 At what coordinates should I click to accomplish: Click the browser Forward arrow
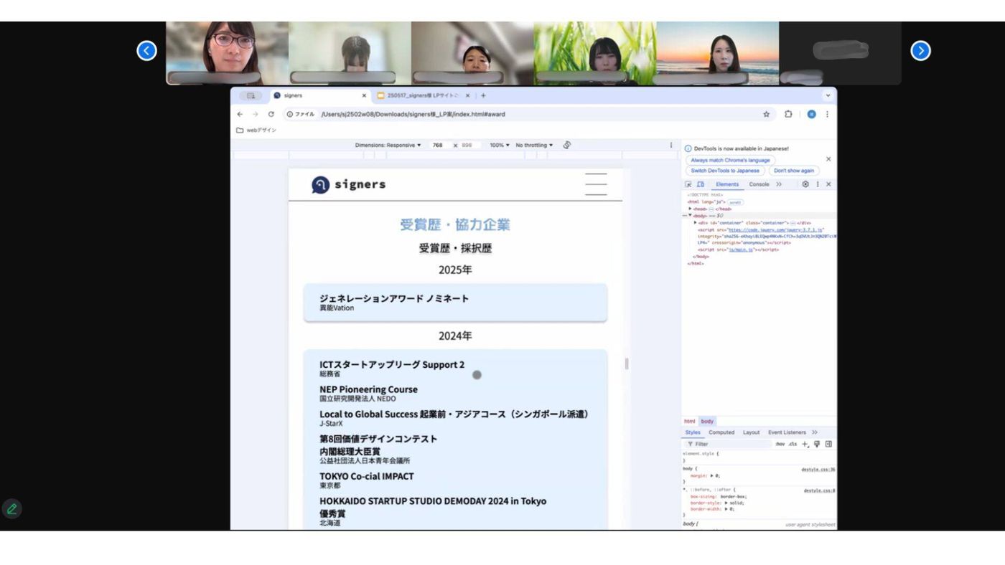[x=255, y=114]
